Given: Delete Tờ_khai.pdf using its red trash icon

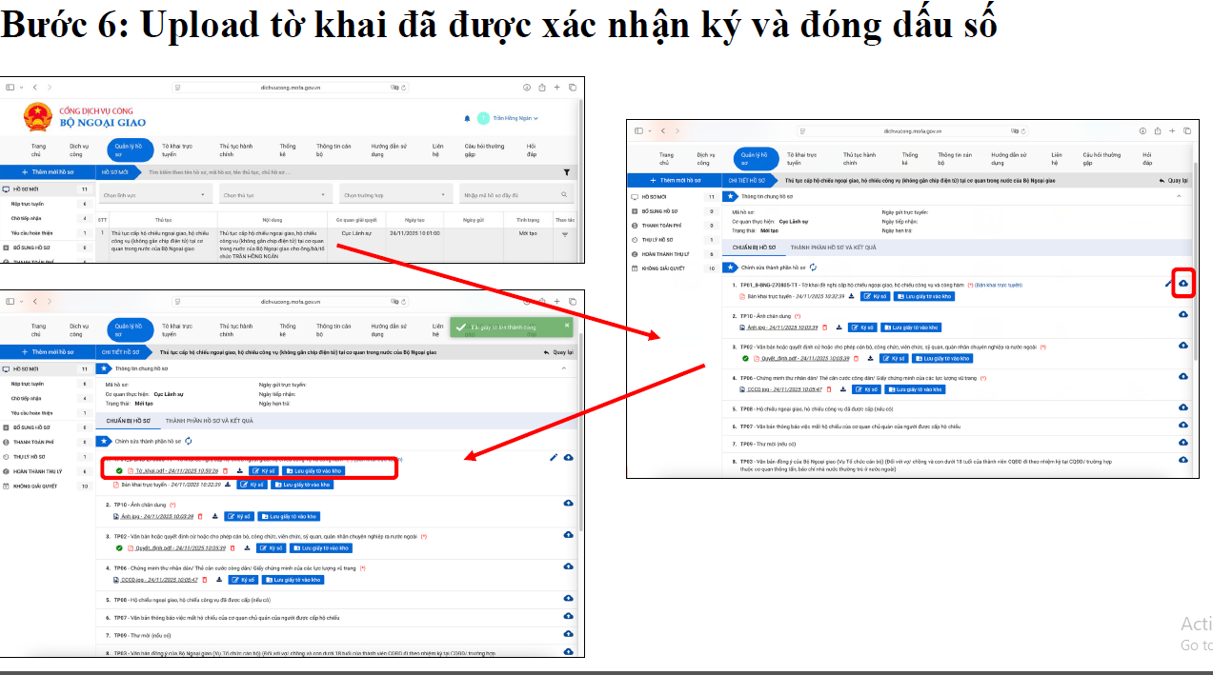Looking at the screenshot, I should tap(225, 470).
